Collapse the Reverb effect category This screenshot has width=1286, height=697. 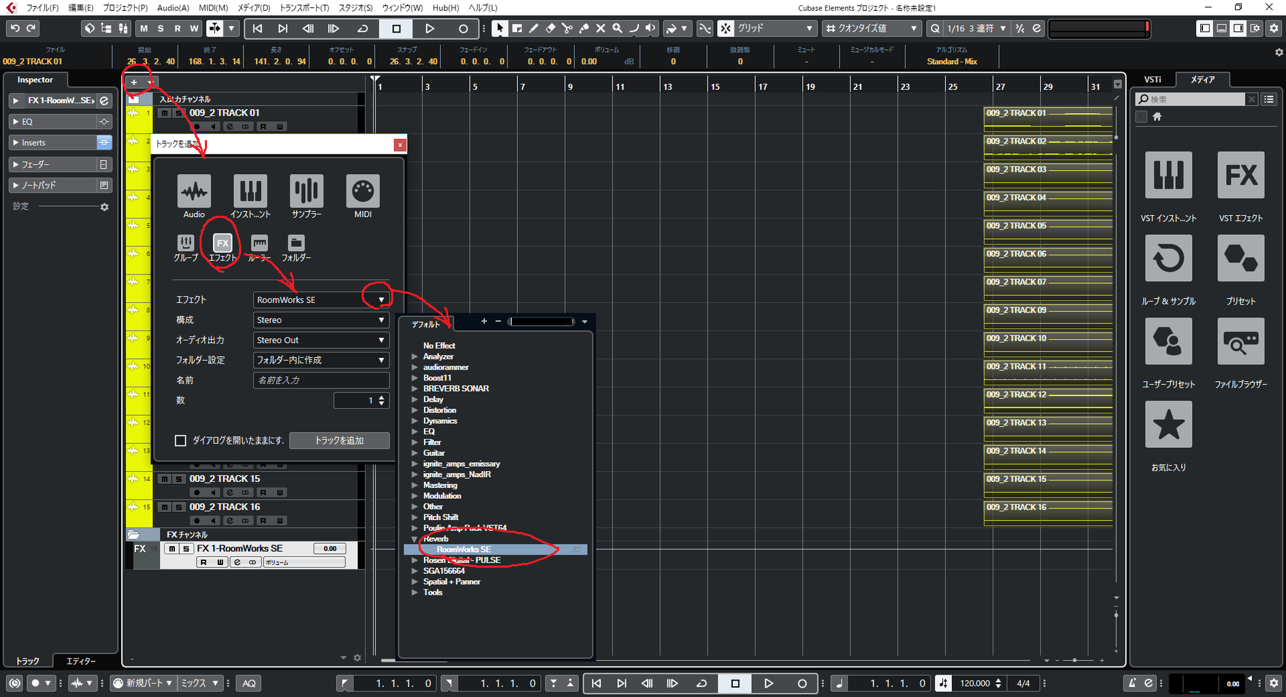[414, 539]
